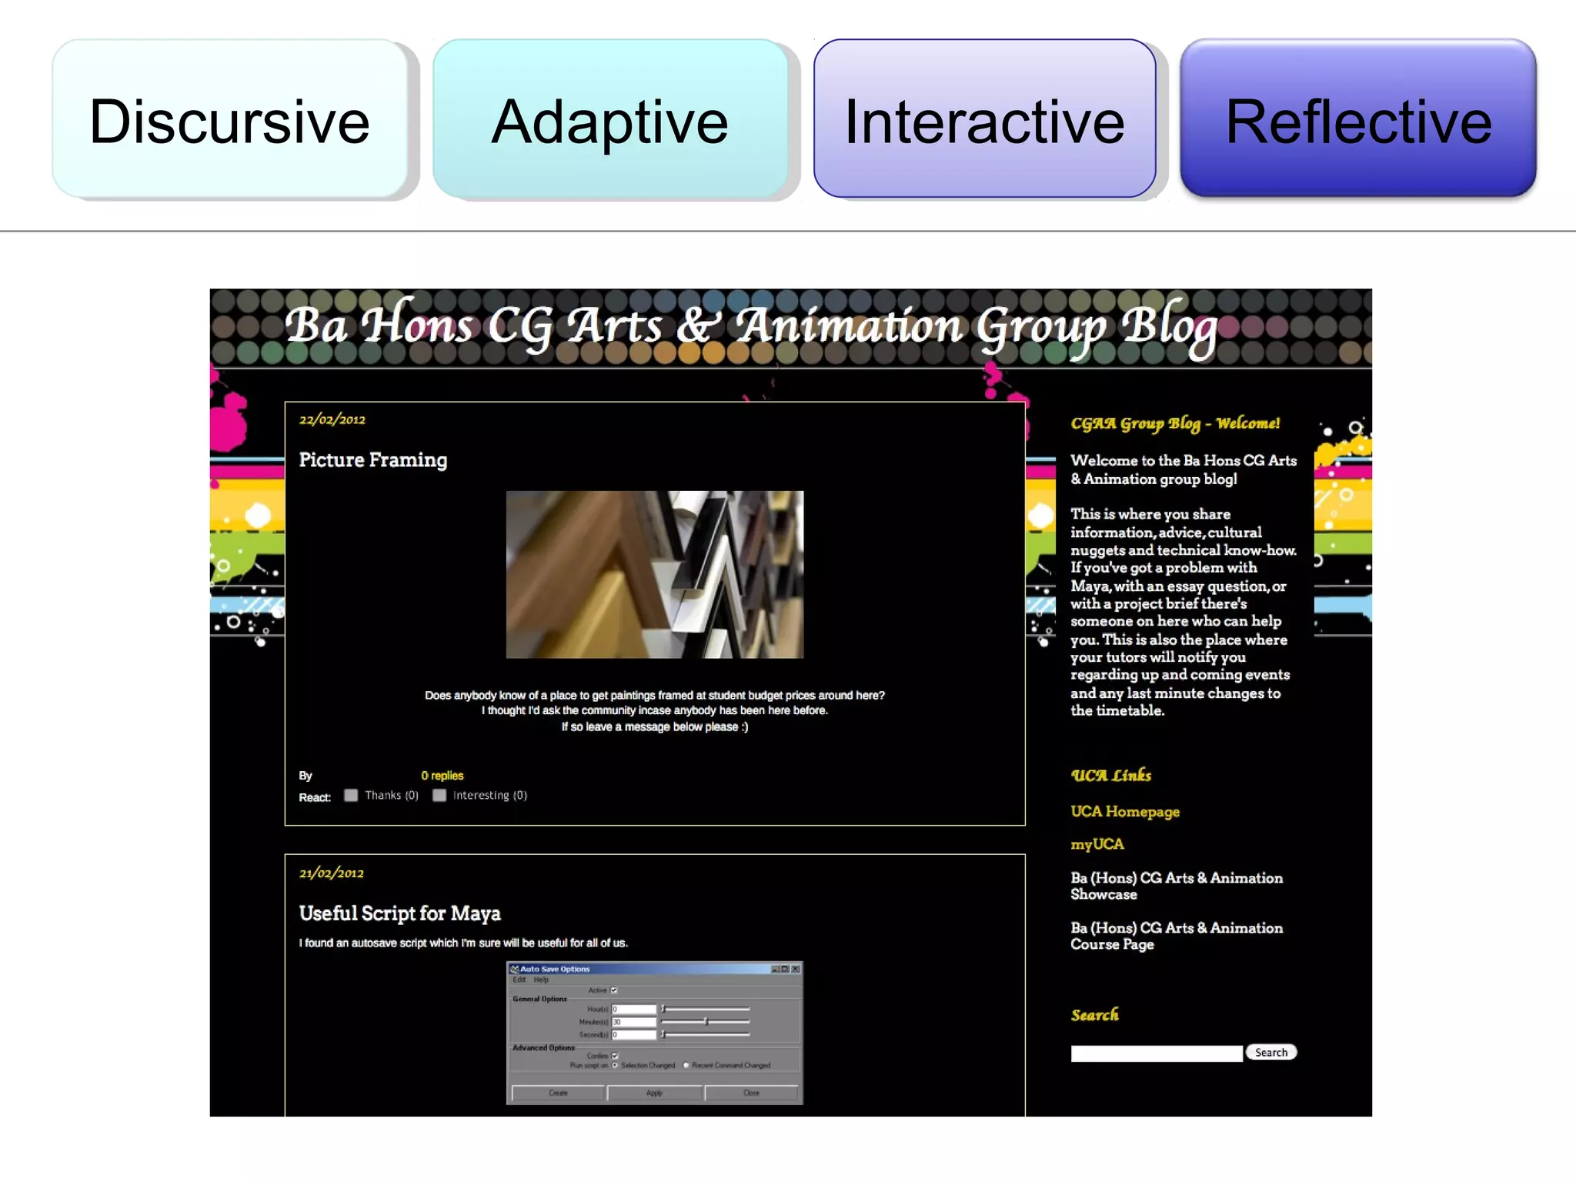Select the Reflective button
1576x1182 pixels.
(1358, 119)
